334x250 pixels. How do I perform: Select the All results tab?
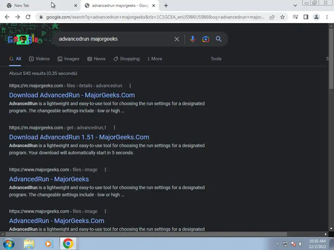point(15,59)
